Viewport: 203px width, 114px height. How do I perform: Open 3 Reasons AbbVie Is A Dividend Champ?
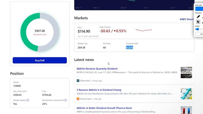click(99, 90)
